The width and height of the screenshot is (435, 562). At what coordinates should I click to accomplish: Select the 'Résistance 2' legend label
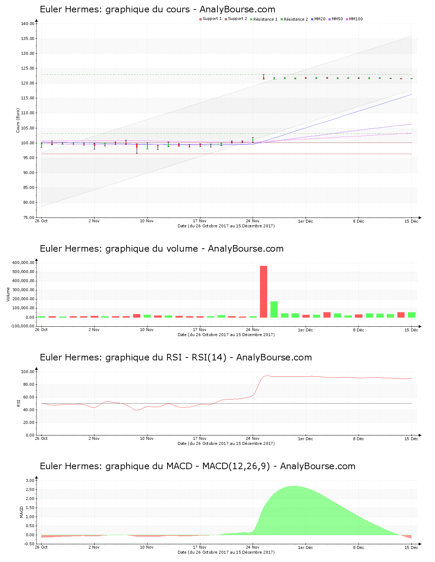point(296,19)
